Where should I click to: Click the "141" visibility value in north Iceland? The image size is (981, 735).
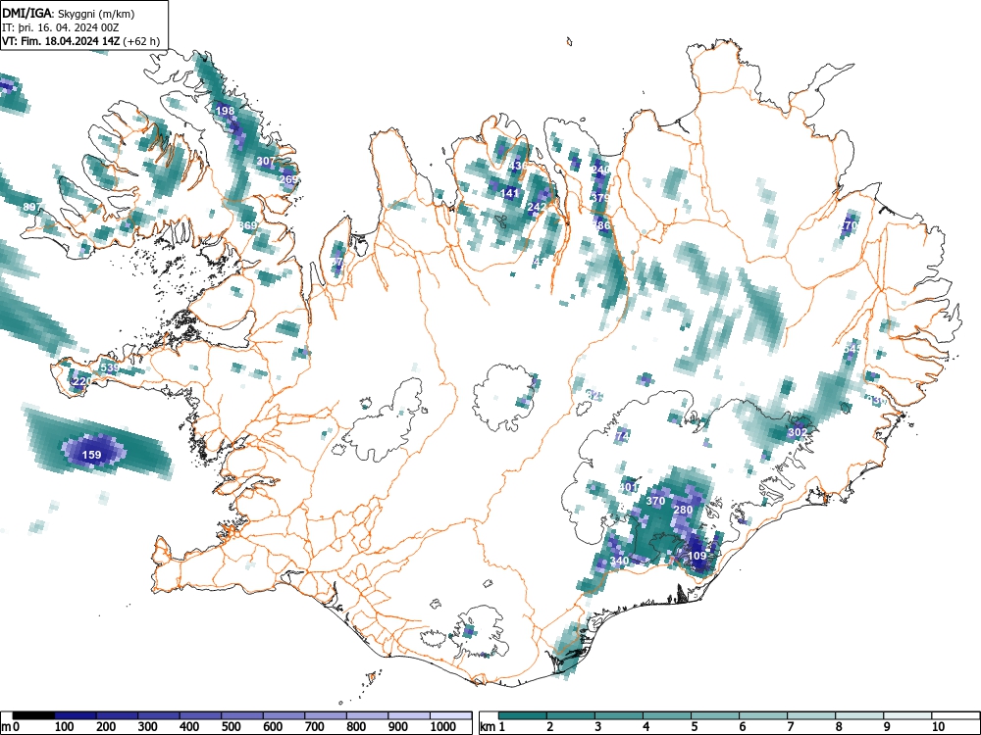click(x=510, y=193)
